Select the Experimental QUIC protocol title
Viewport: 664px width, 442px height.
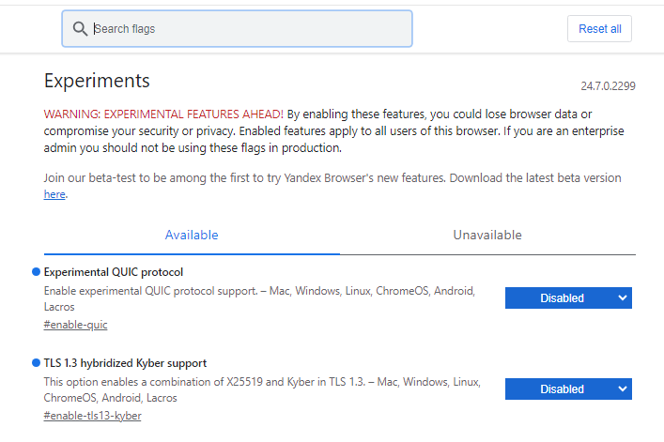(x=114, y=272)
